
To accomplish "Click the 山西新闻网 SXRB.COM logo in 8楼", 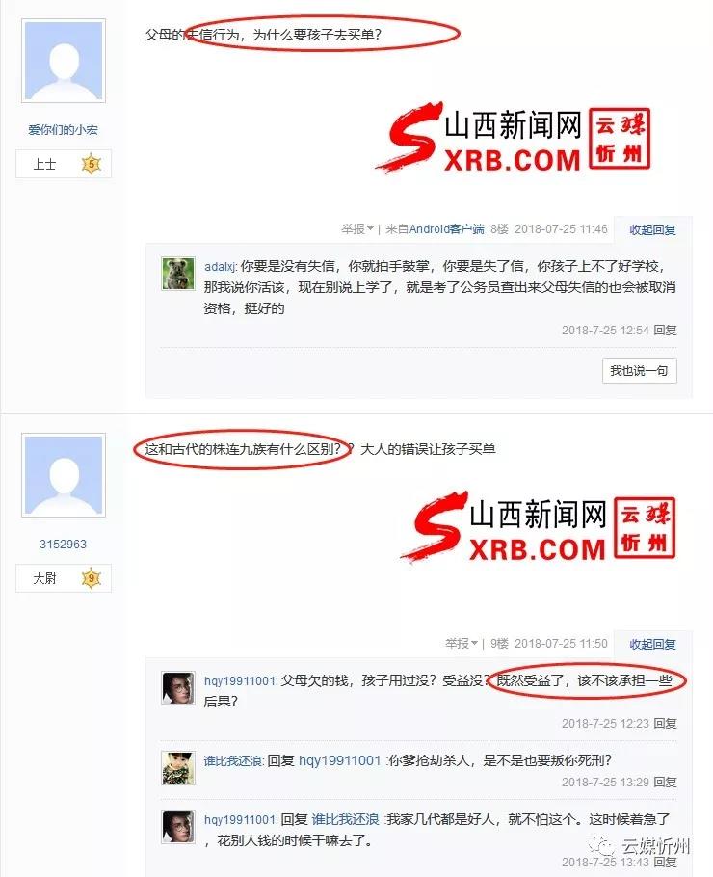I will (x=513, y=138).
